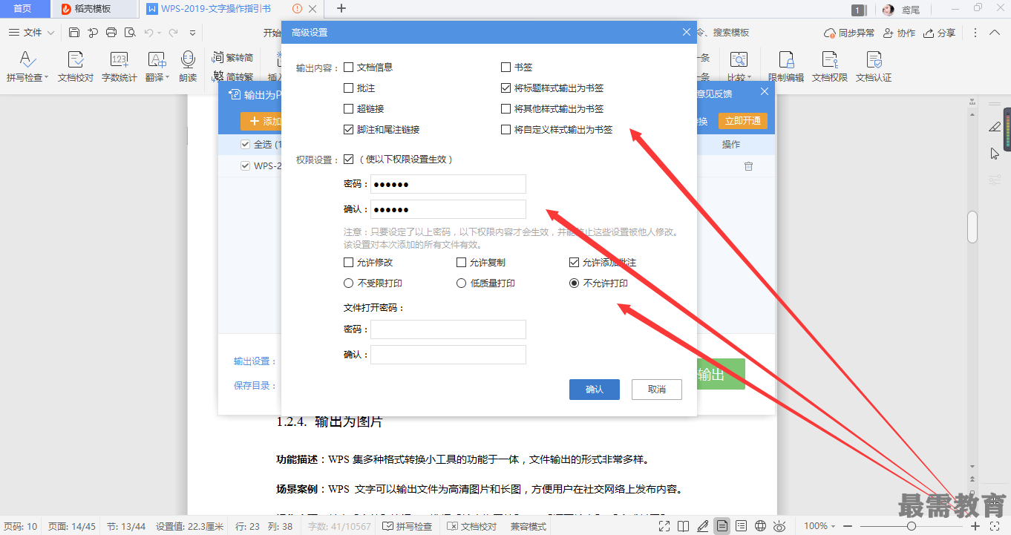
Task: Click more options vertical dots
Action: pyautogui.click(x=975, y=33)
